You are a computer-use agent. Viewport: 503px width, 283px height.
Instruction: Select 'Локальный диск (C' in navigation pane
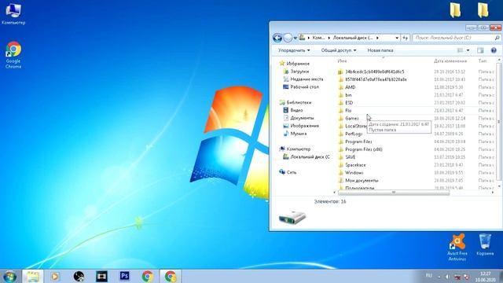coord(306,157)
